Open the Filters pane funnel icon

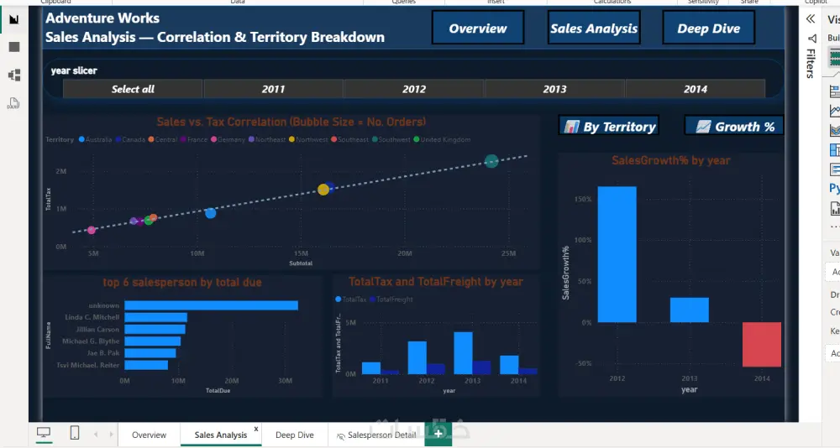(812, 39)
